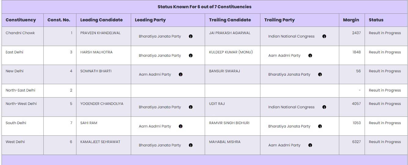Click info icon beside West Delhi trailing party

coord(310,145)
